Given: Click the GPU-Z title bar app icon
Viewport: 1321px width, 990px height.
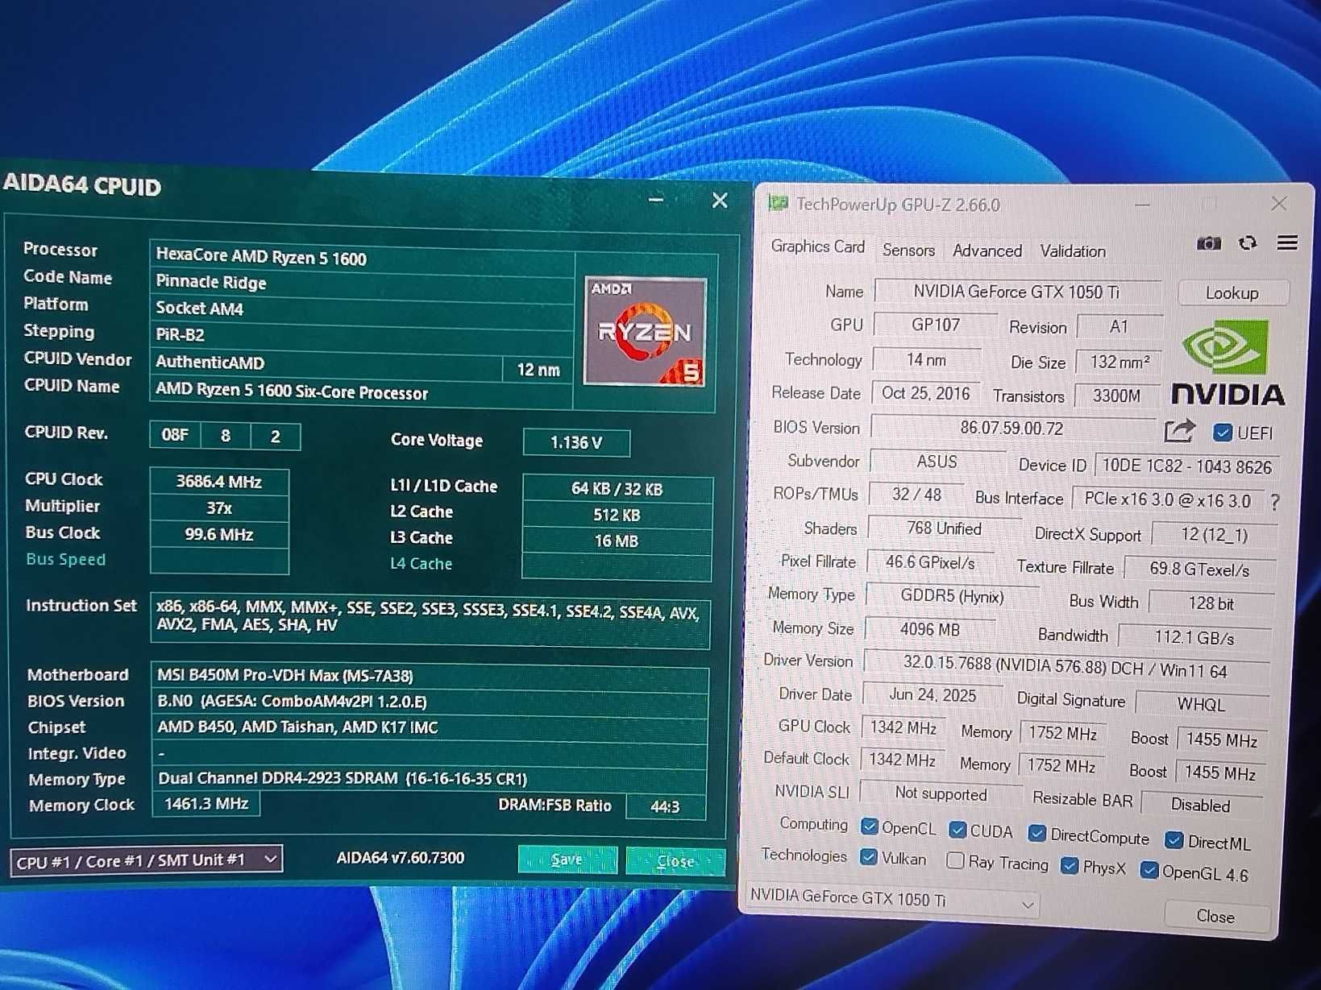Looking at the screenshot, I should click(x=778, y=203).
